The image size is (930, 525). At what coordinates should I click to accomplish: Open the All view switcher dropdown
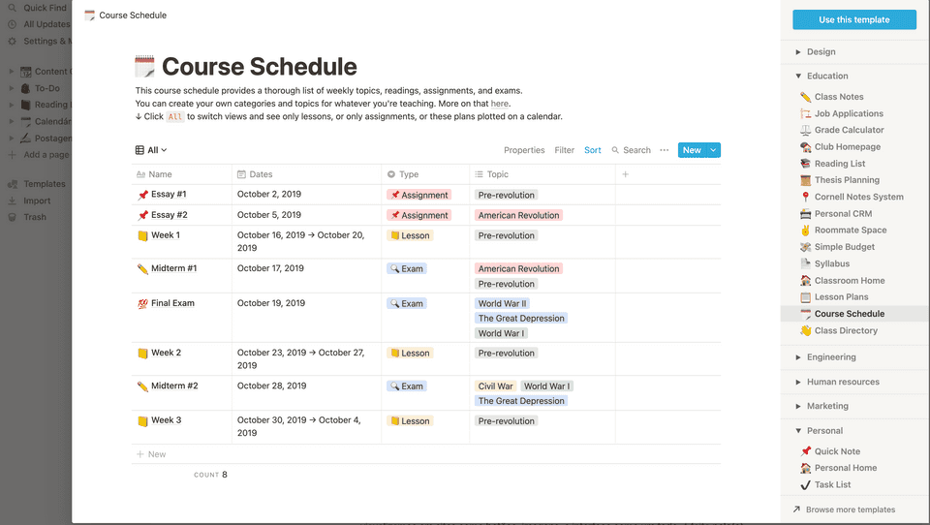pos(151,150)
